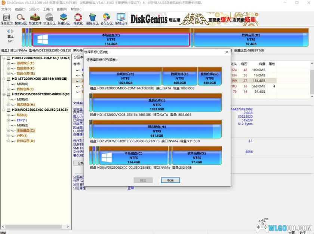Start 系统迁移 (System Migration) from the toolbar
The image size is (314, 234).
[x=120, y=18]
